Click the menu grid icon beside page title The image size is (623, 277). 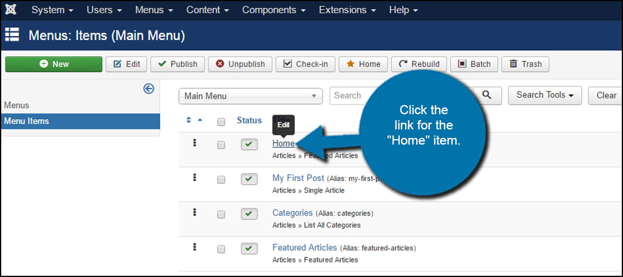pyautogui.click(x=12, y=35)
